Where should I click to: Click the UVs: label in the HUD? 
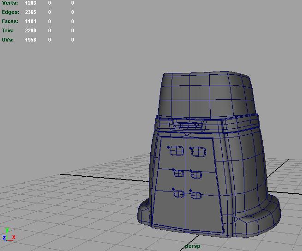8,40
